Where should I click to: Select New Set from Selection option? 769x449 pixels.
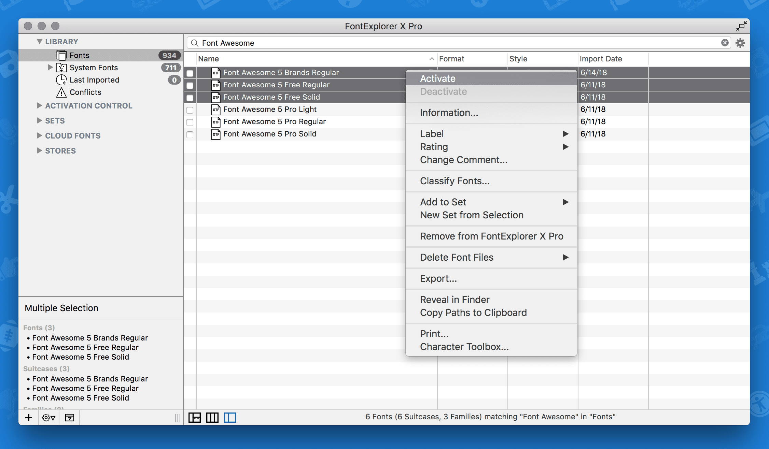[x=472, y=214]
